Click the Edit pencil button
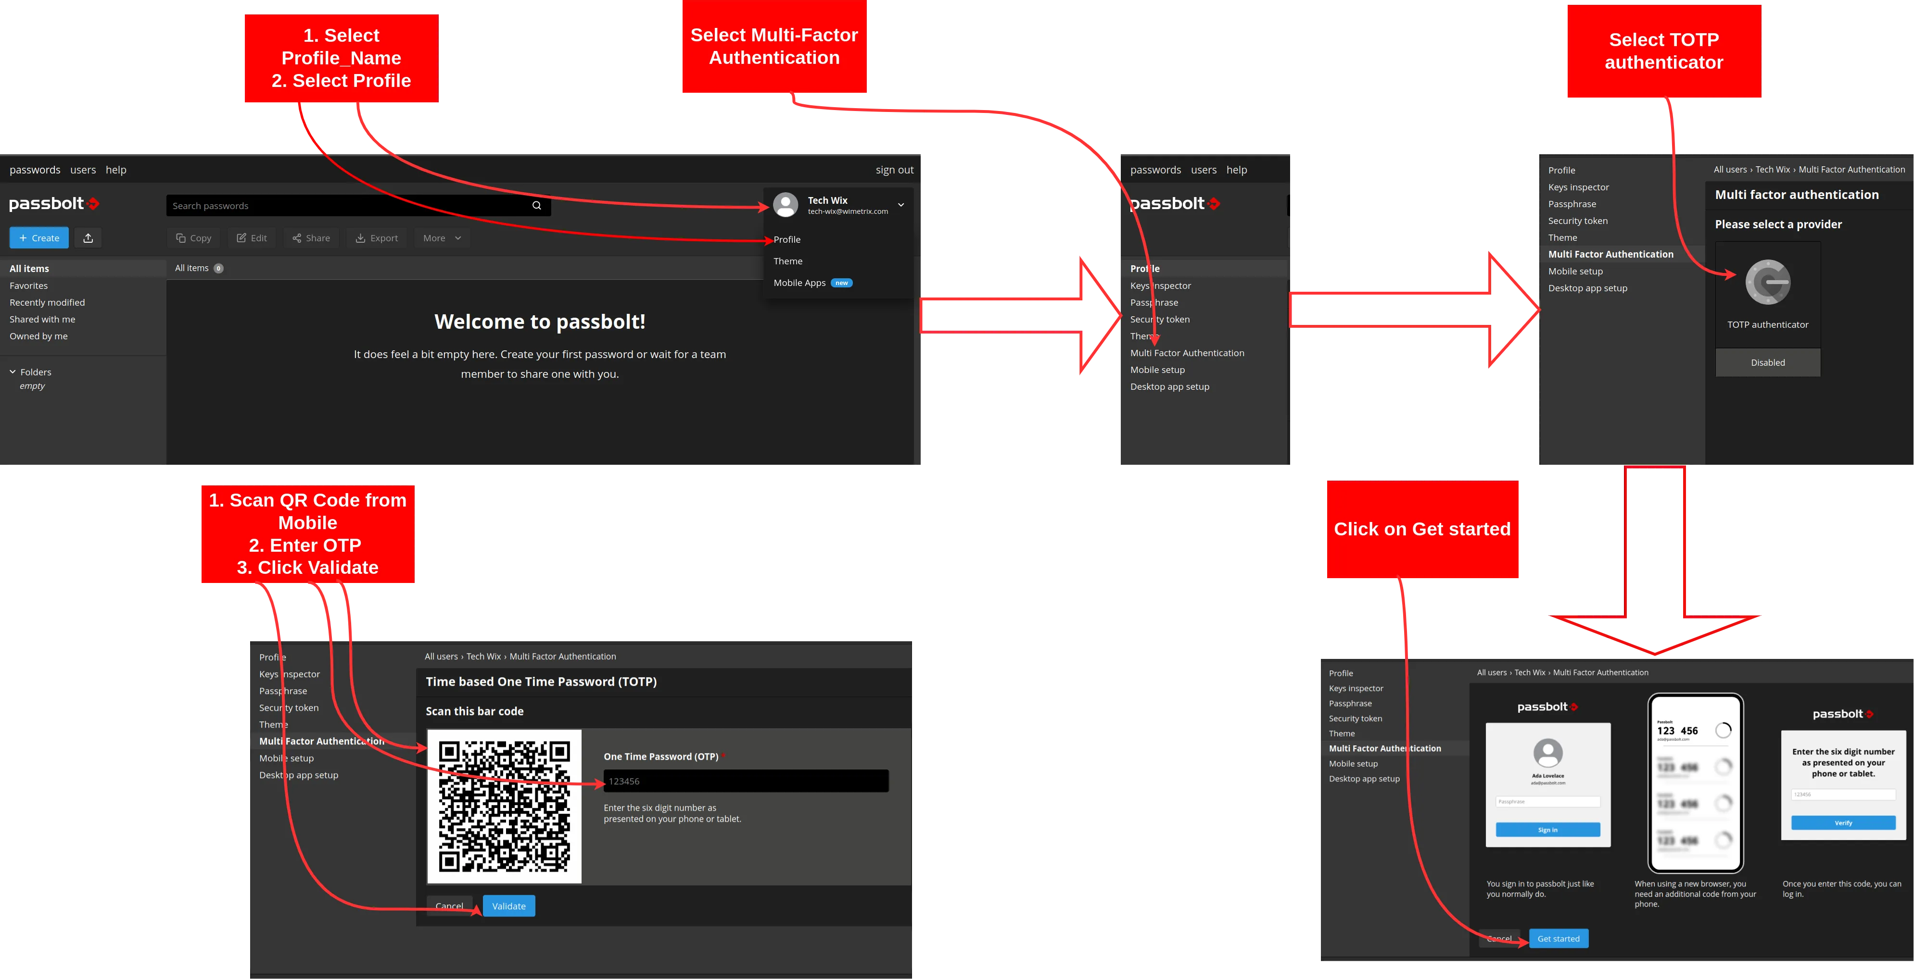 pyautogui.click(x=252, y=237)
